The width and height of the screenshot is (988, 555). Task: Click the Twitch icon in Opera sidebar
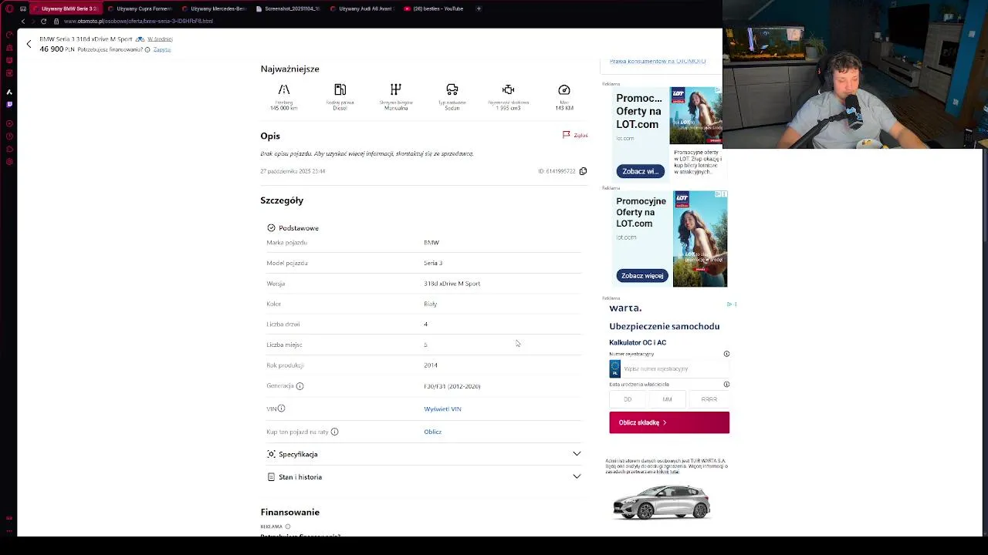pyautogui.click(x=9, y=104)
